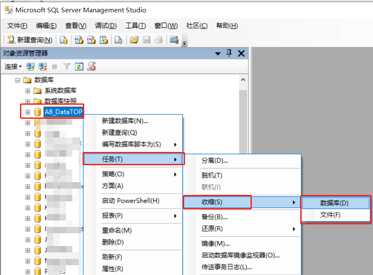Open the 收缩(S) submenu
373x275 pixels.
[242, 202]
